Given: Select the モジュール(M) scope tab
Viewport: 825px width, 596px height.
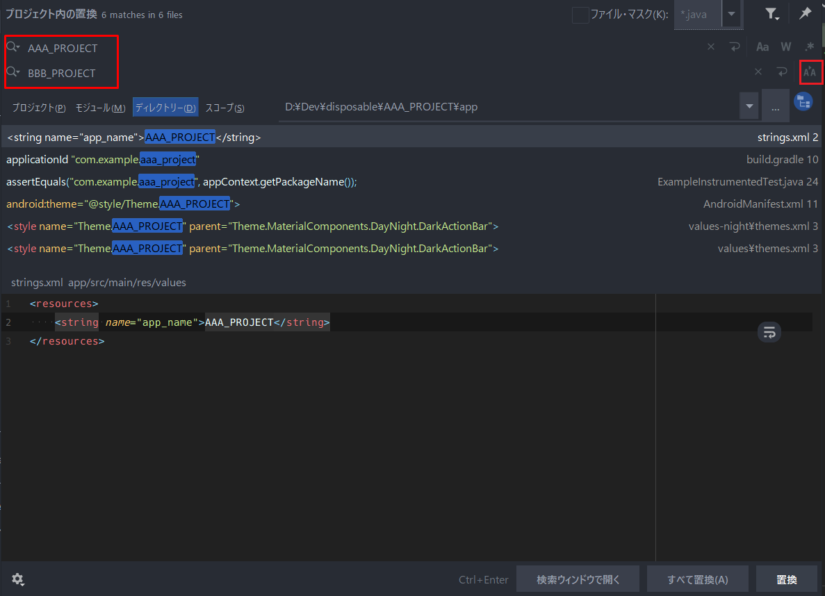Looking at the screenshot, I should (100, 108).
